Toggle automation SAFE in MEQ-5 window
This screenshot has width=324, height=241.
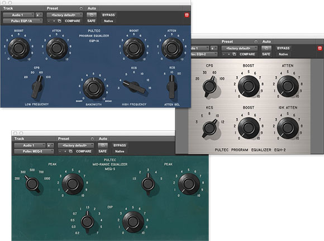coord(102,151)
